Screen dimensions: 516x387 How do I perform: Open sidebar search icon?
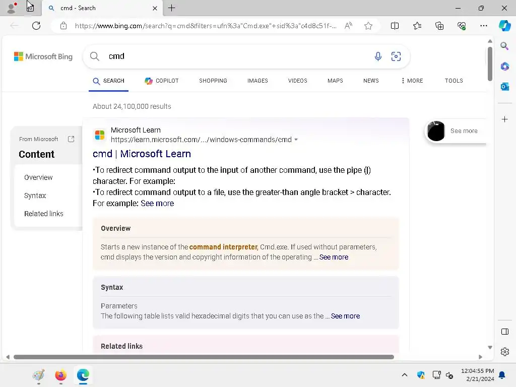pyautogui.click(x=504, y=46)
